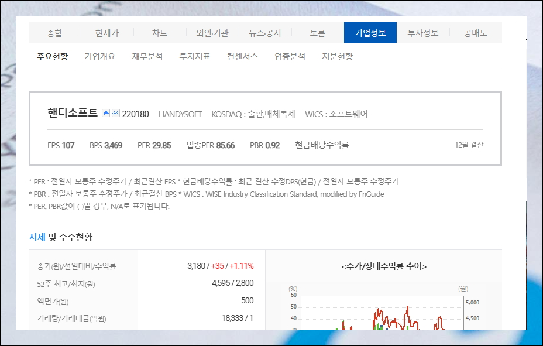This screenshot has height=346, width=543.
Task: Open the 업종분석 sub-tab
Action: click(290, 56)
